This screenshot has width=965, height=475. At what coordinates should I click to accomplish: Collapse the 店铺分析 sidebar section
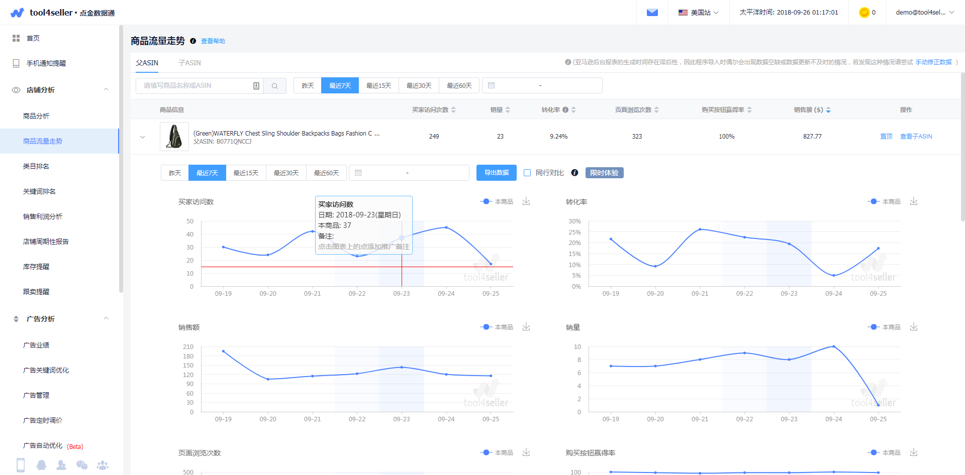(106, 90)
